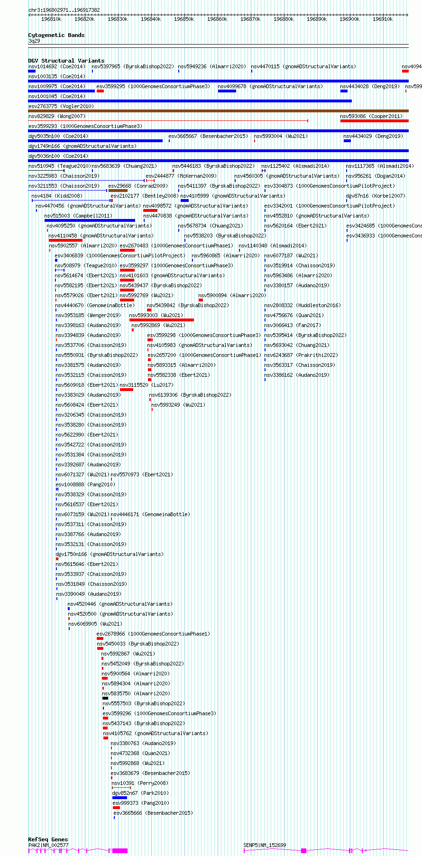The width and height of the screenshot is (422, 856).
Task: Select dgv5036n100 (Coe2014) label
Action: [58, 156]
